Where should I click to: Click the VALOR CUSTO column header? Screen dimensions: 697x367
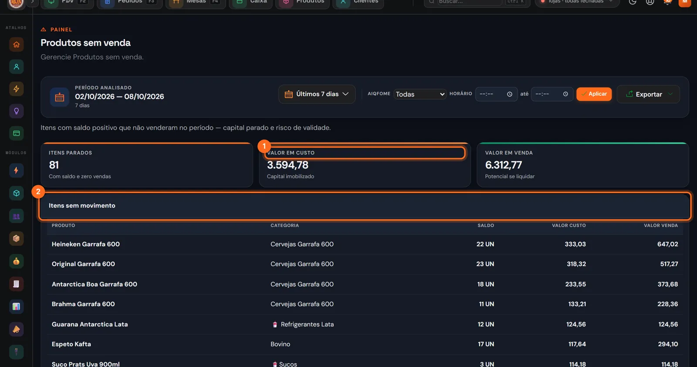click(569, 226)
